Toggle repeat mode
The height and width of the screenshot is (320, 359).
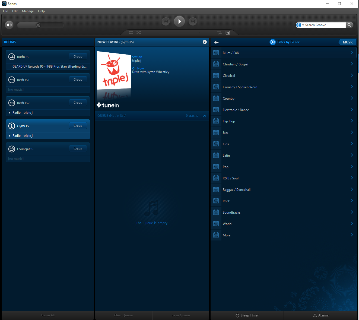pos(131,33)
